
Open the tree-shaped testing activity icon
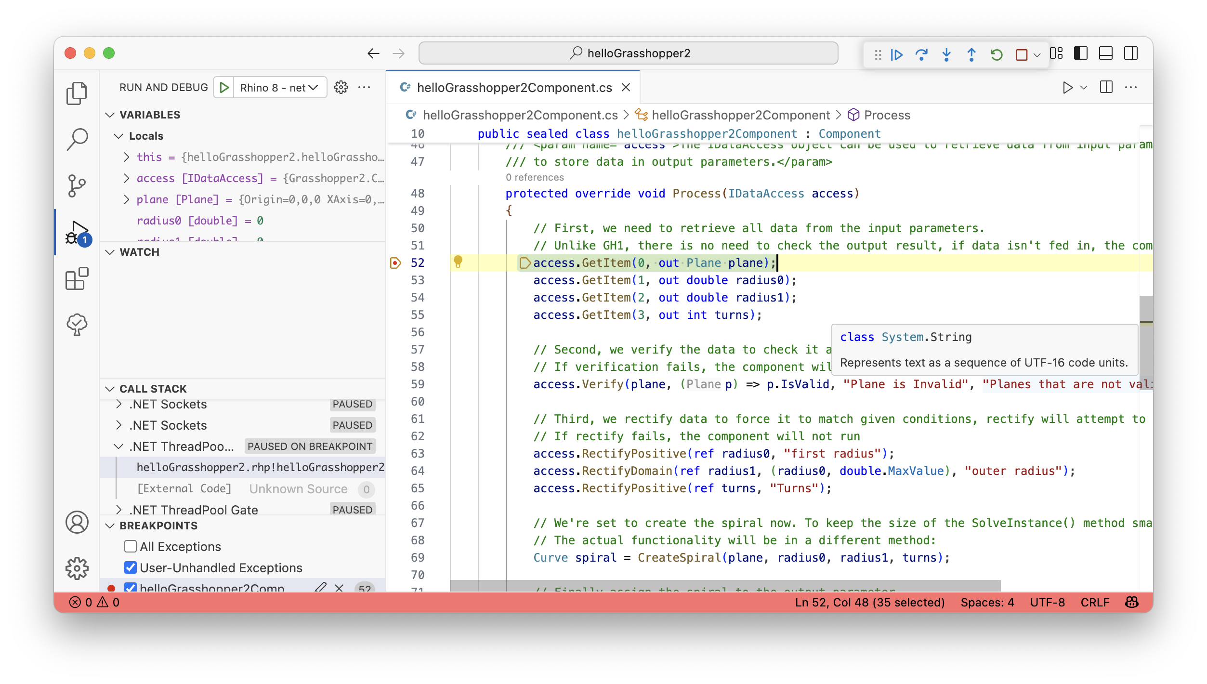coord(77,325)
